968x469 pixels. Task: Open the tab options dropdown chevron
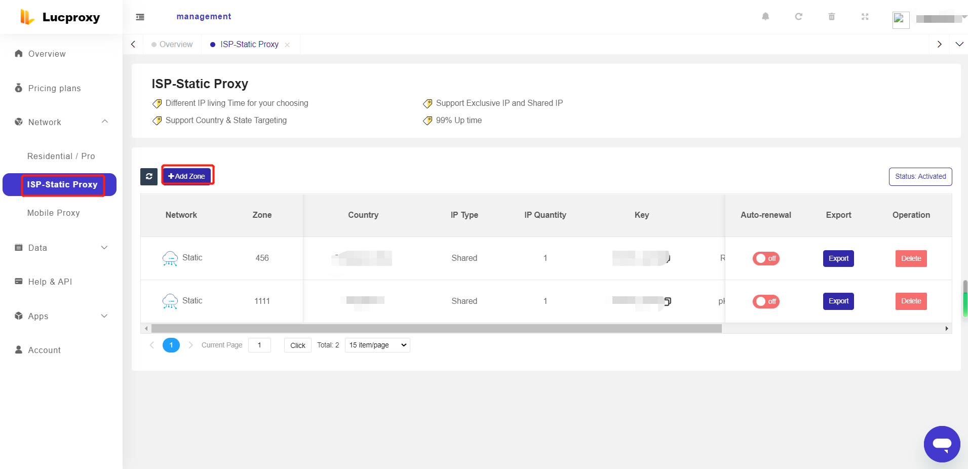pyautogui.click(x=959, y=44)
